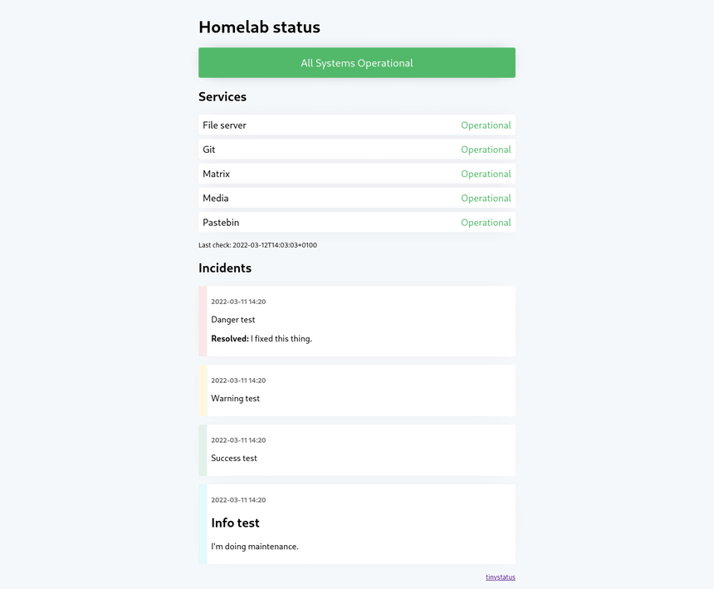Click the last check timestamp text
714x589 pixels.
coord(257,244)
